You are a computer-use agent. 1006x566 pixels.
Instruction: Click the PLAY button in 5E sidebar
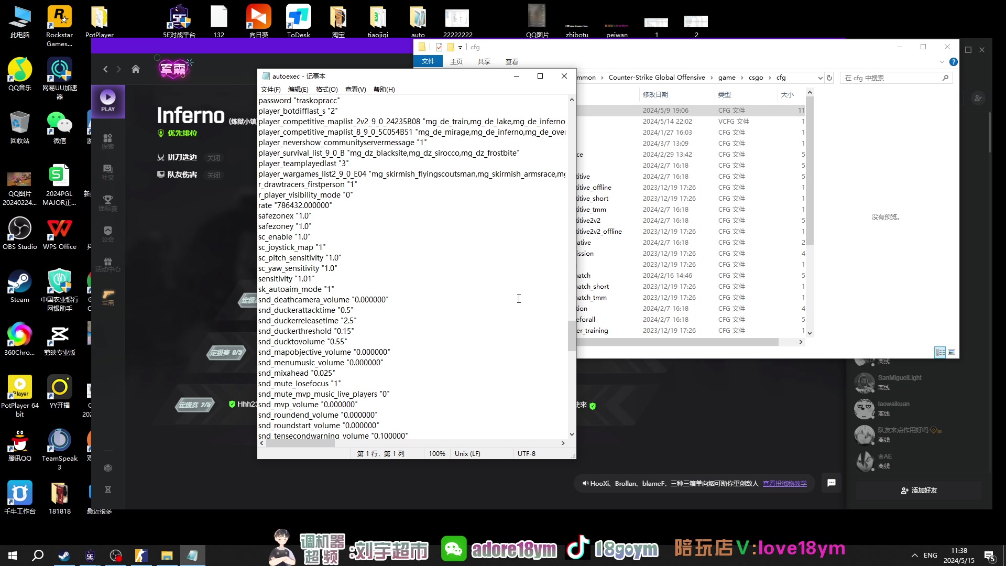coord(108,101)
